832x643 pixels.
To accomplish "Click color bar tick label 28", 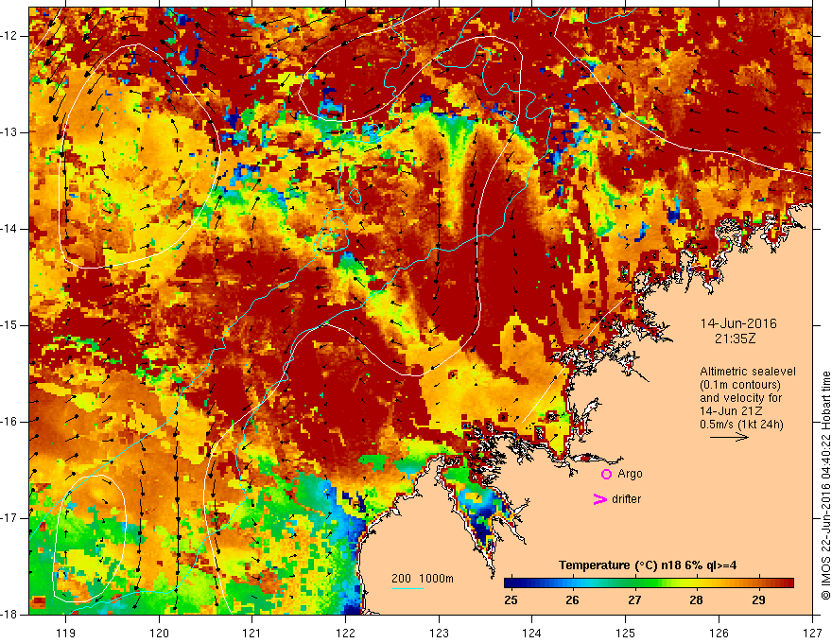I will point(696,600).
